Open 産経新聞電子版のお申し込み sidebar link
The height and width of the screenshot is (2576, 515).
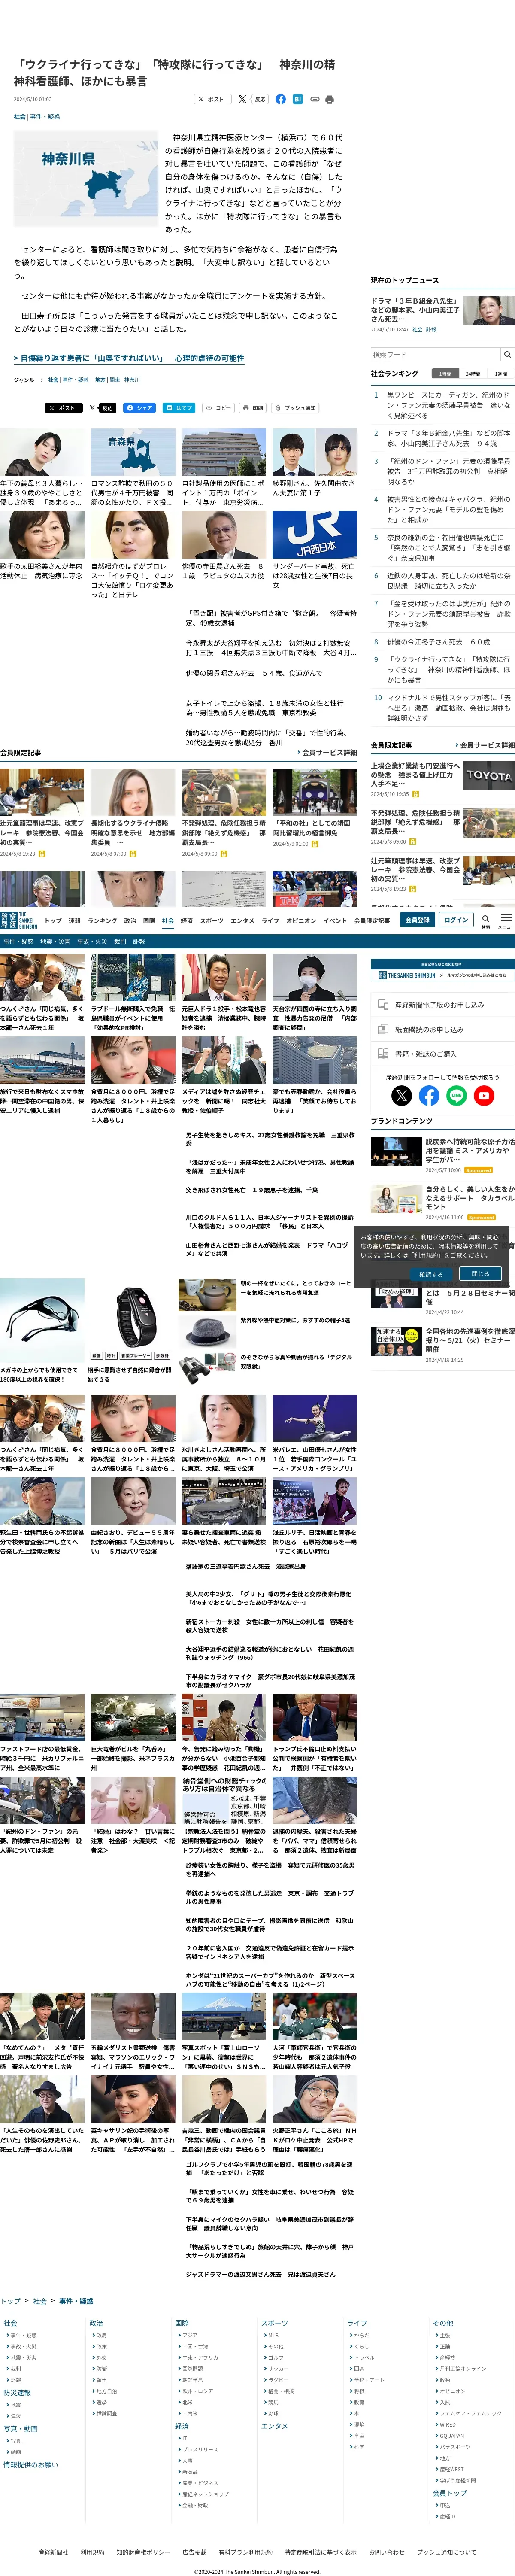pyautogui.click(x=443, y=1005)
